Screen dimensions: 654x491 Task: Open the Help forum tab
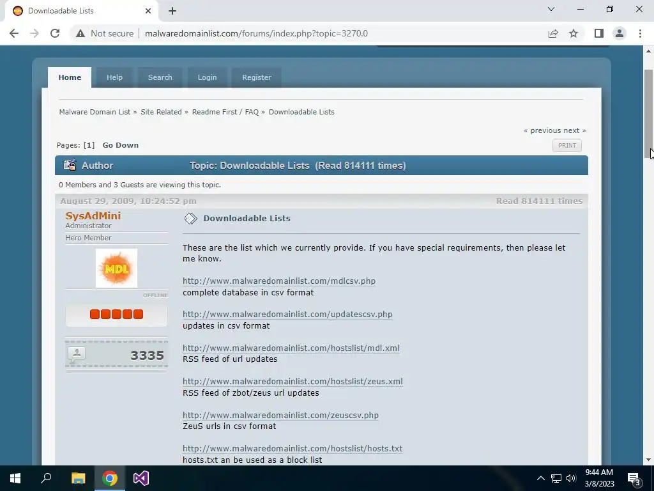[x=114, y=77]
